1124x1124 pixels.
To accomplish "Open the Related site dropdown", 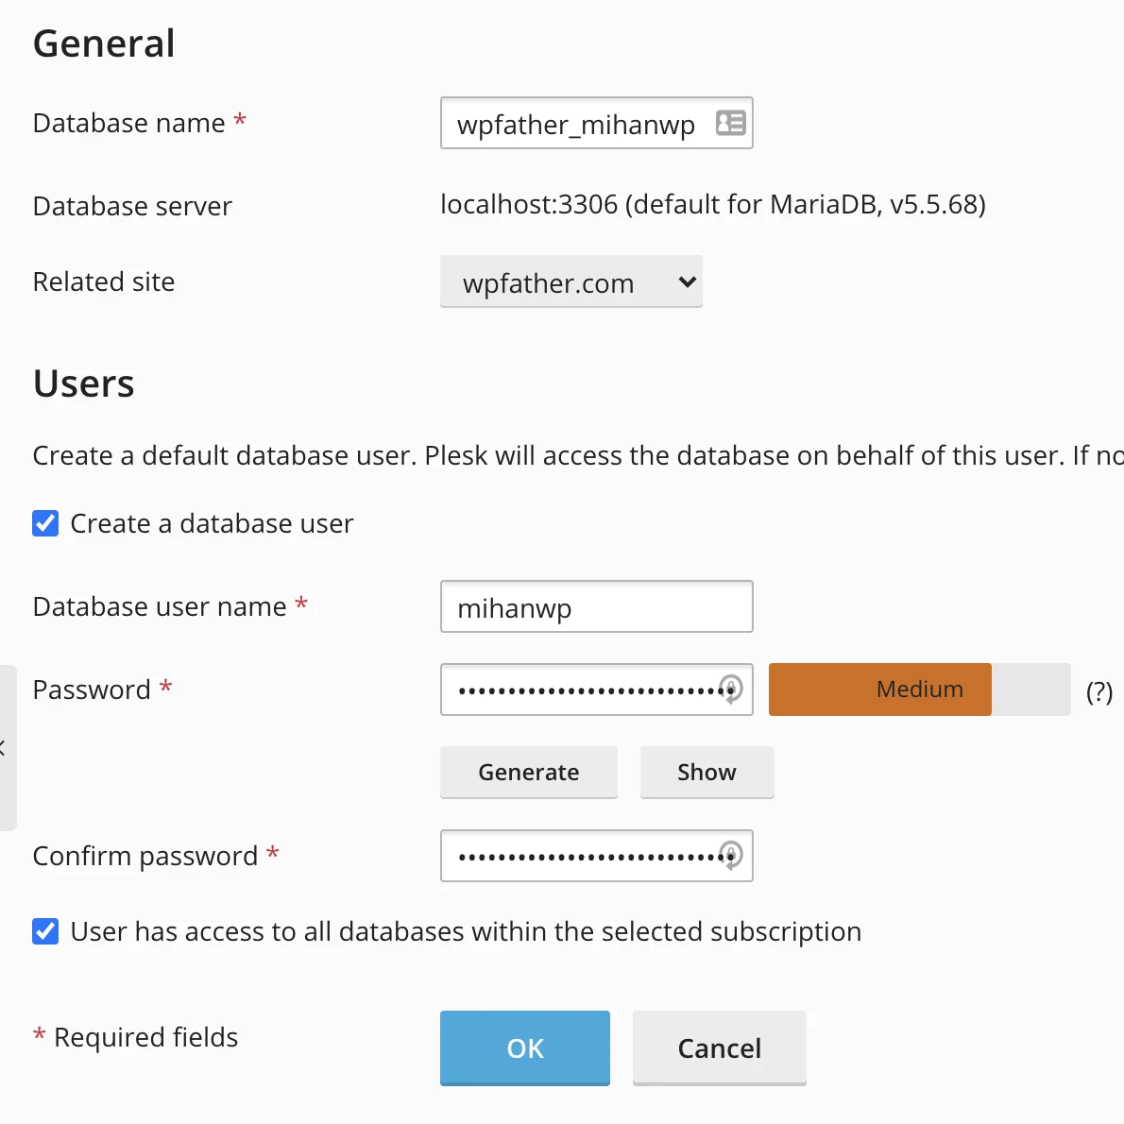I will [571, 281].
